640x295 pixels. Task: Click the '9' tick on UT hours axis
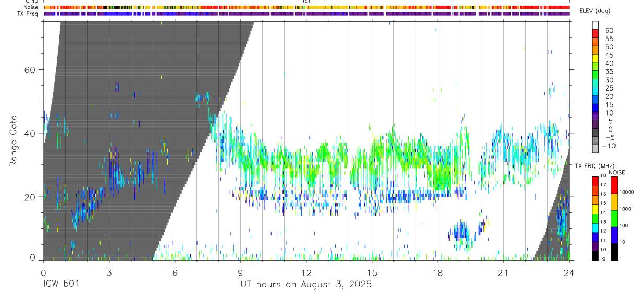[240, 273]
